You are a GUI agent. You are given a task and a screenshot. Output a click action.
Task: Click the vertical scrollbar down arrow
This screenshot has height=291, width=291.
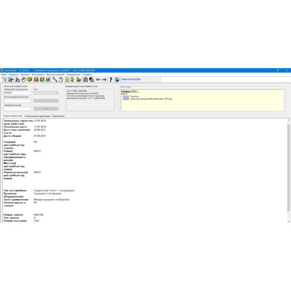pyautogui.click(x=289, y=221)
